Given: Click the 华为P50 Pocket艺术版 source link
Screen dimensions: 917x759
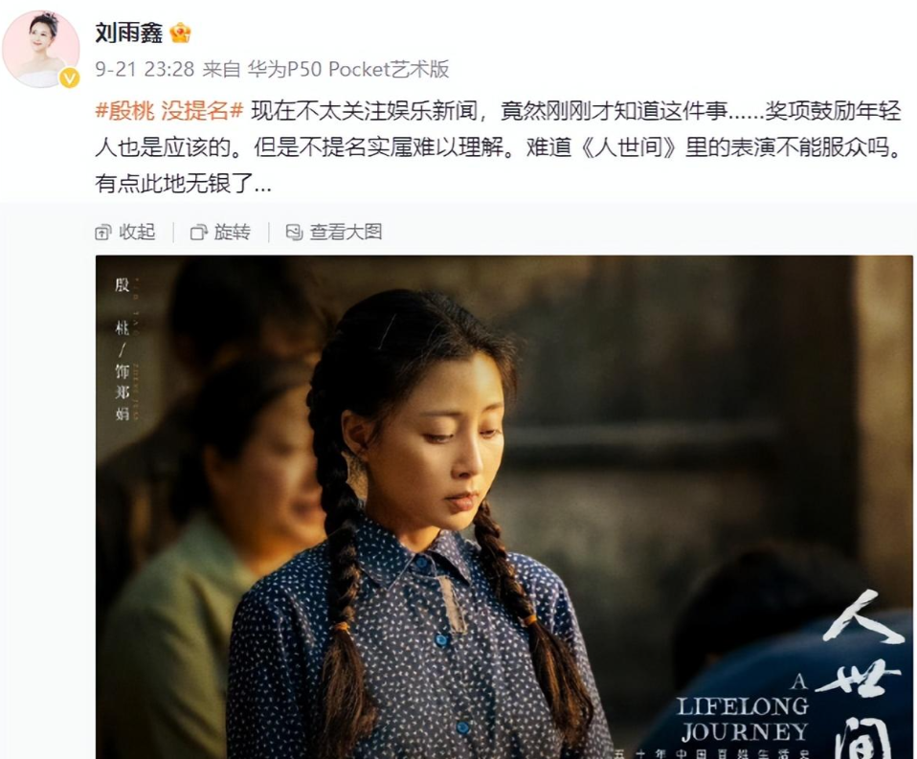Looking at the screenshot, I should coord(348,69).
